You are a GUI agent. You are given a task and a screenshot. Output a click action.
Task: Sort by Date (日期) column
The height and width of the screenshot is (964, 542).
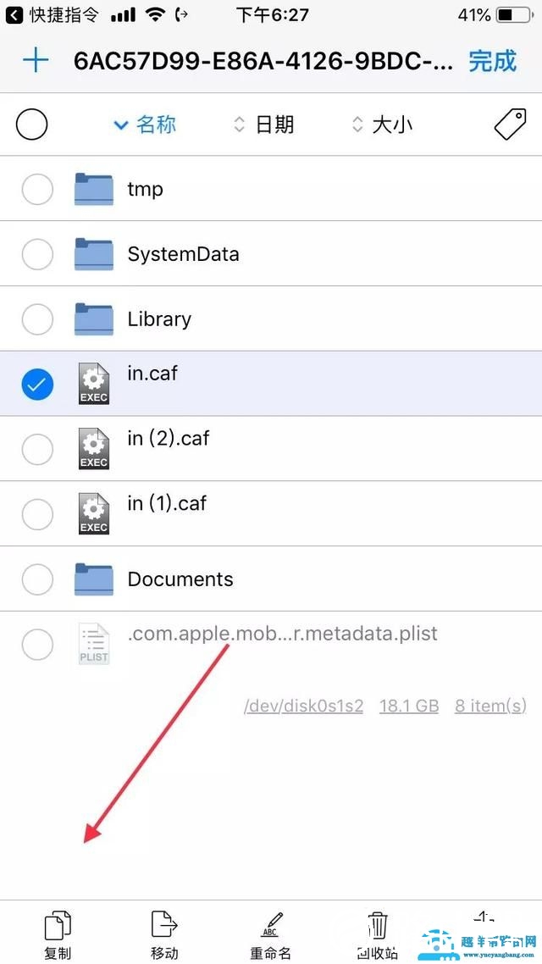click(264, 125)
